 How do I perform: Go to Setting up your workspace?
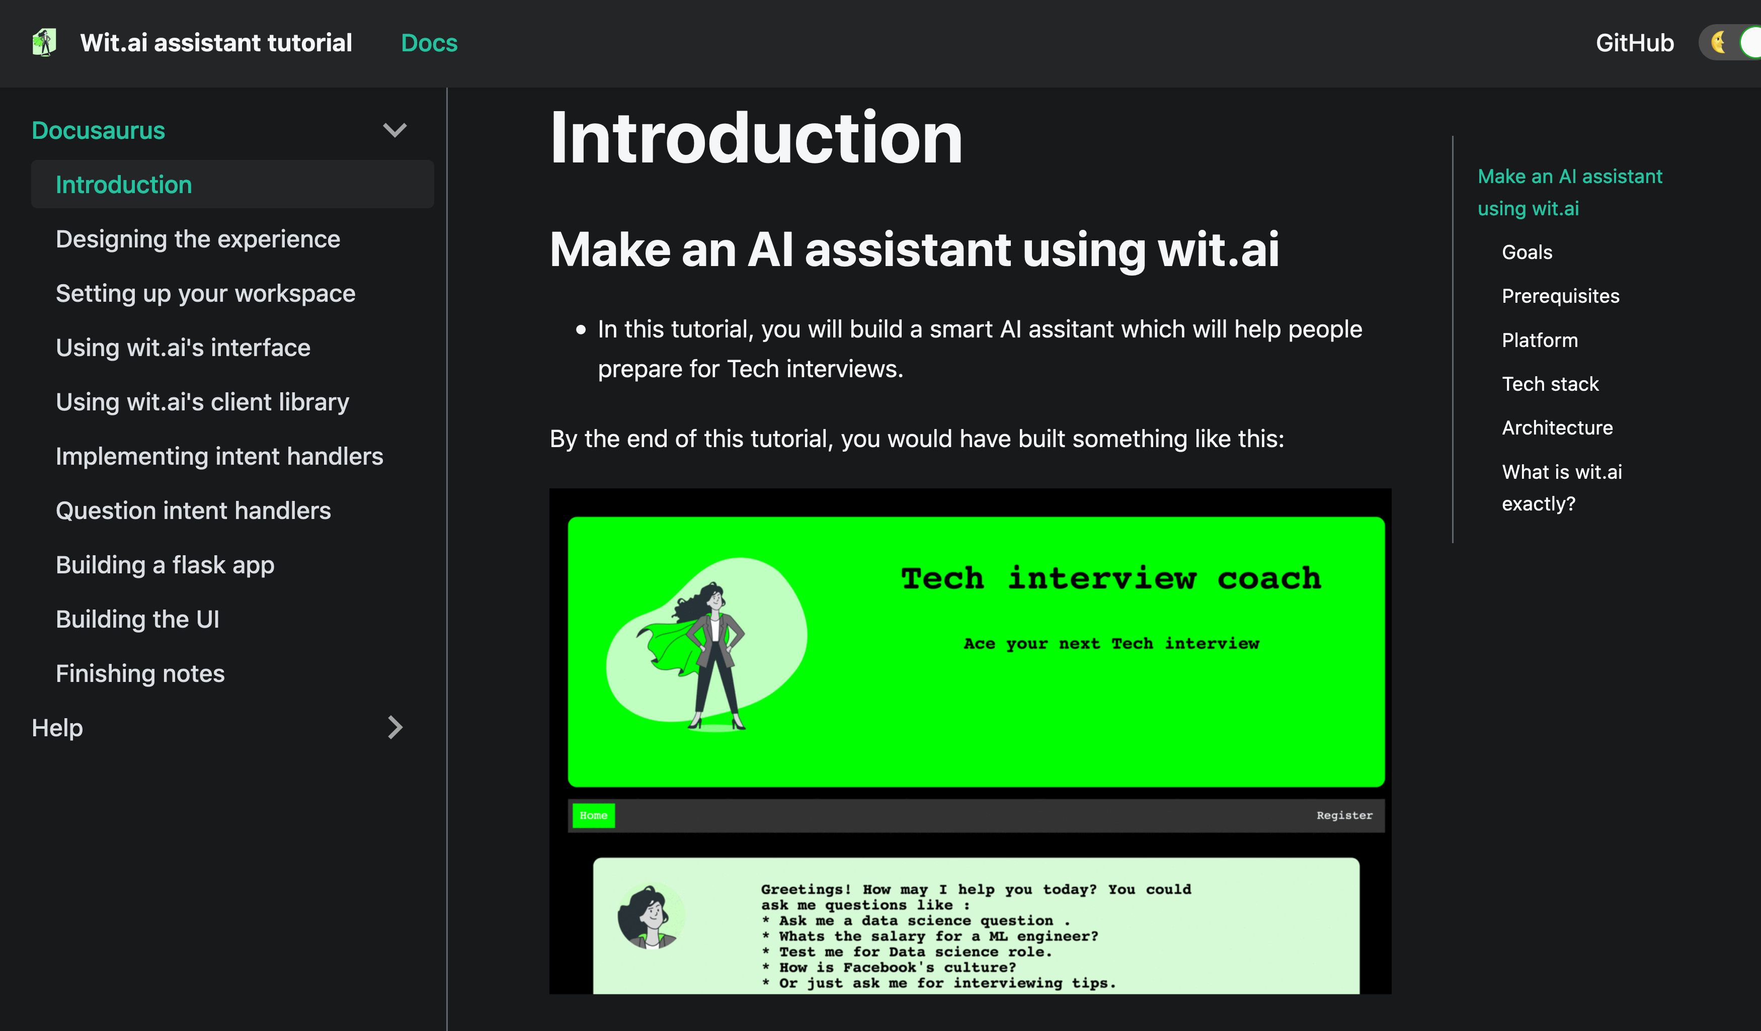[x=205, y=293]
